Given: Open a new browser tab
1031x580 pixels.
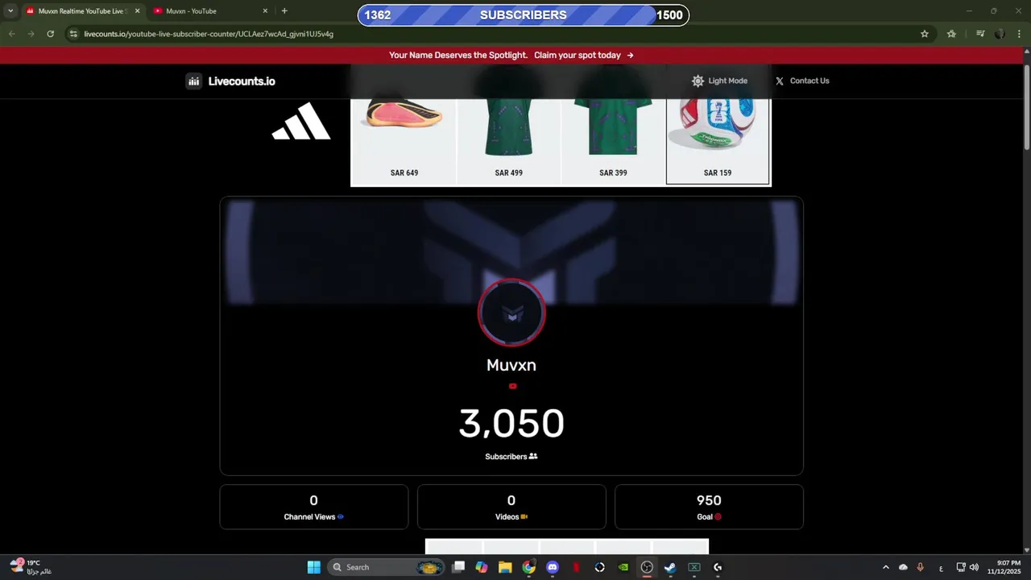Looking at the screenshot, I should click(284, 11).
